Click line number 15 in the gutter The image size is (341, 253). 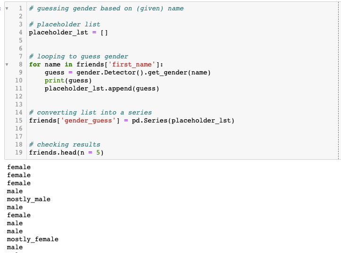(x=19, y=121)
